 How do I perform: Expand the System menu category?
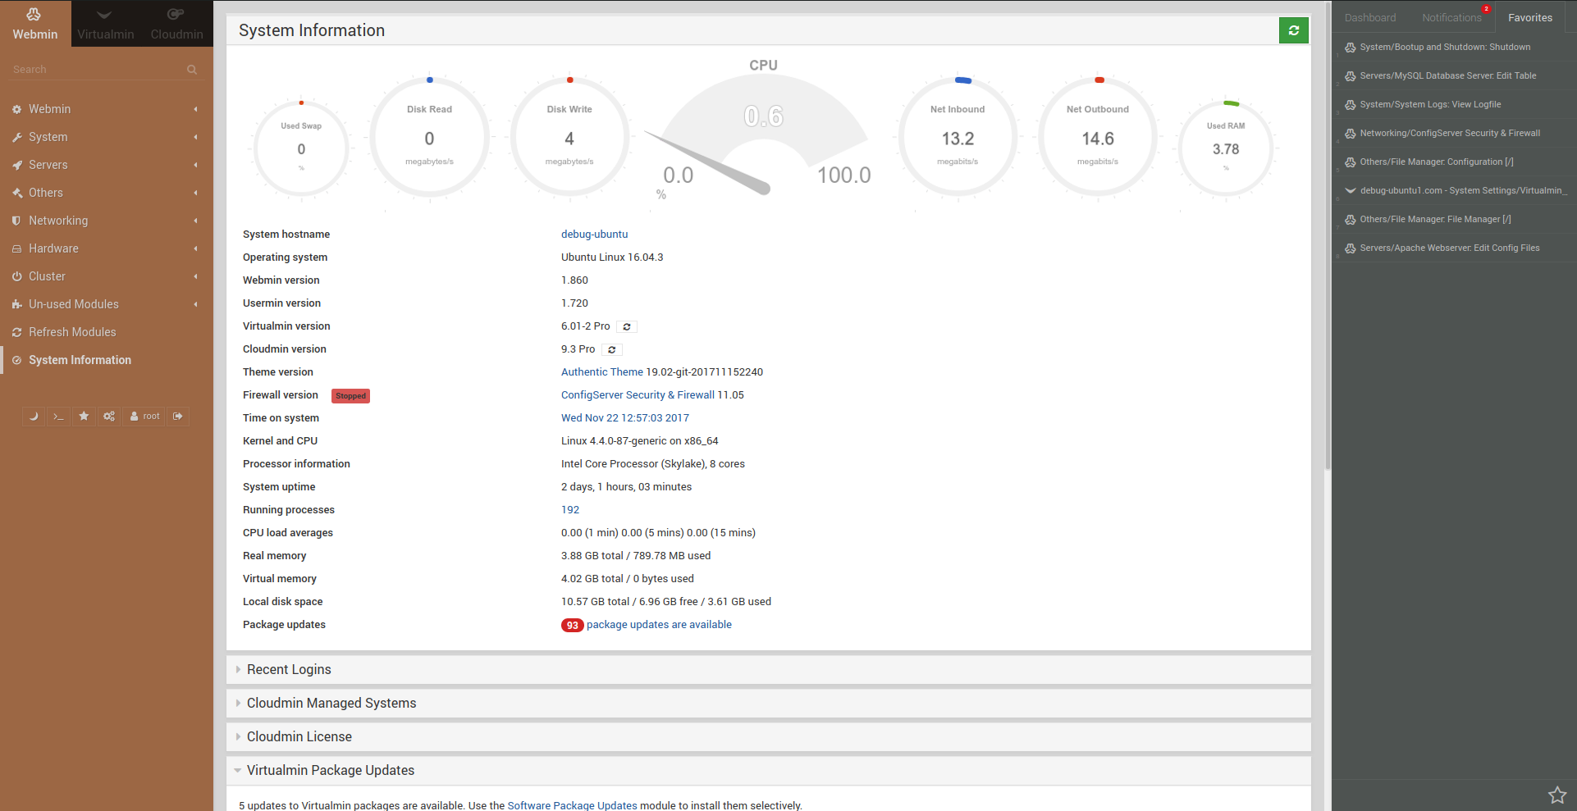(x=107, y=137)
